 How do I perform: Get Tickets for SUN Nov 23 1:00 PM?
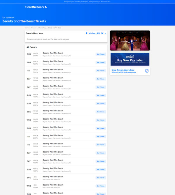point(101,95)
